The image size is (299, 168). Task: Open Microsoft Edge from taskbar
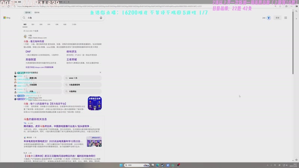click(x=157, y=165)
